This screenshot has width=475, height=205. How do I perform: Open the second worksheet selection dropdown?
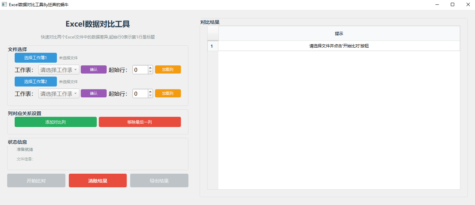click(x=58, y=93)
